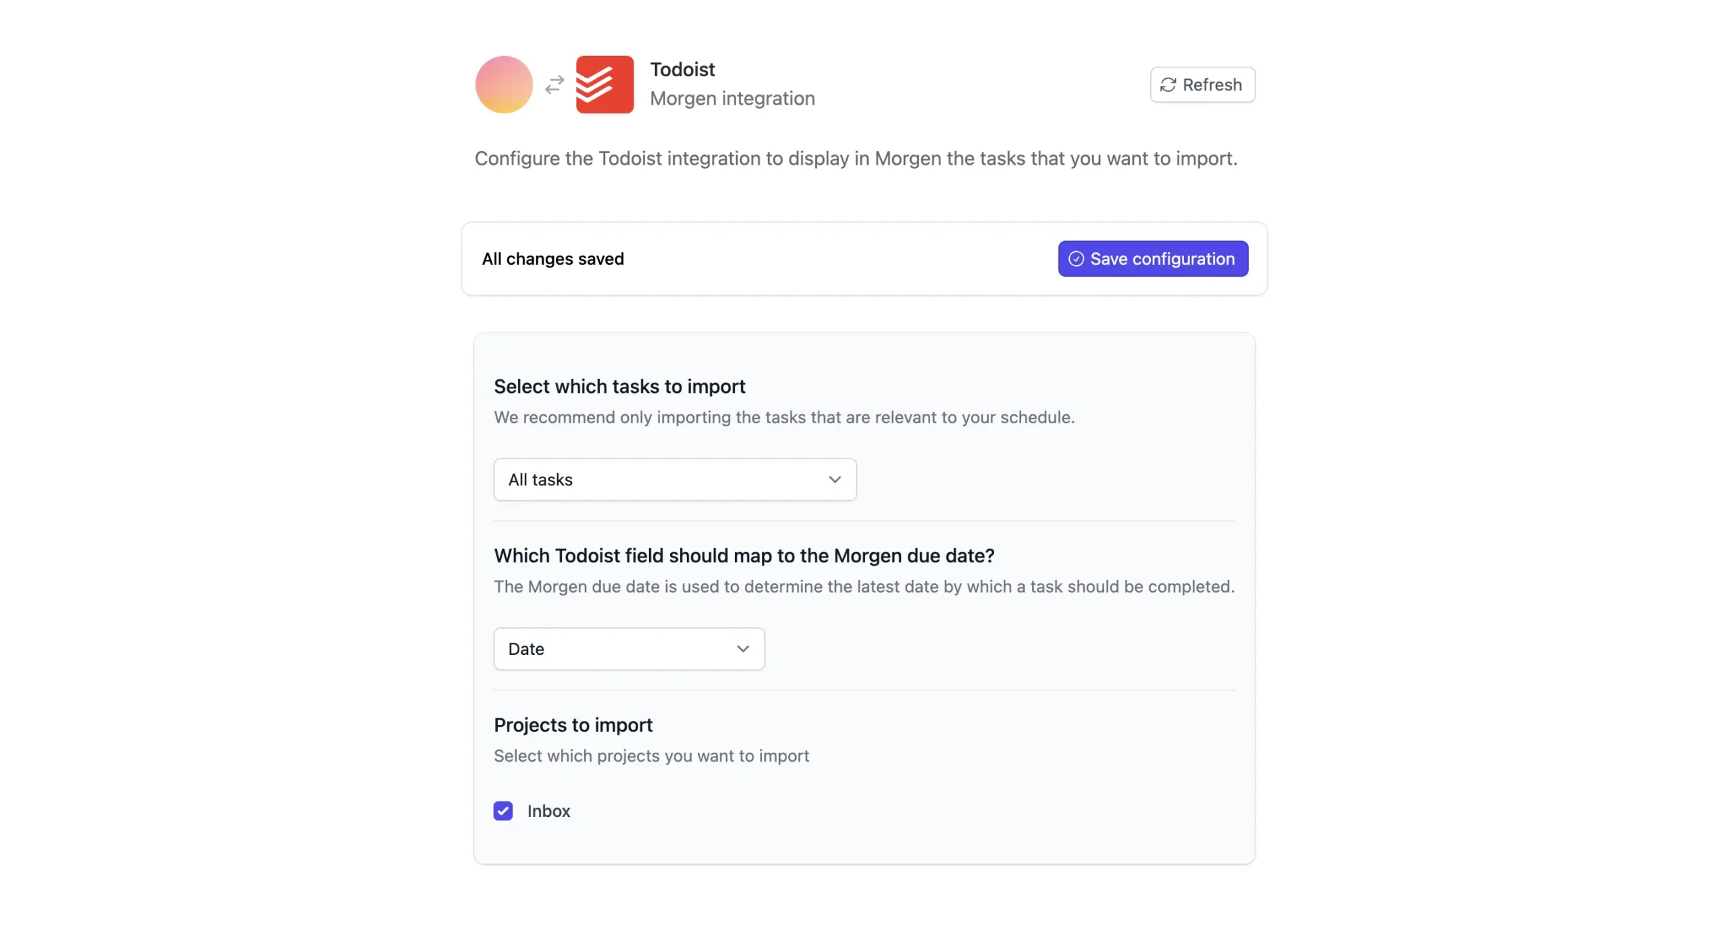Click the chevron on the All tasks selector
This screenshot has width=1729, height=931.
[x=835, y=479]
